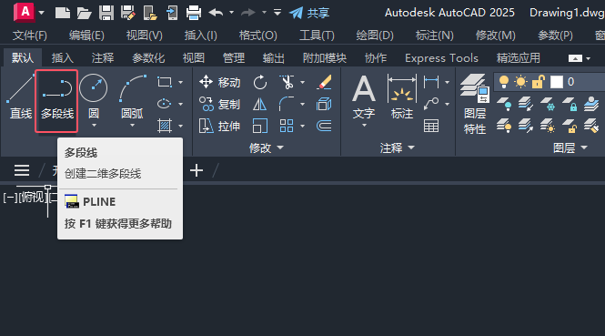Click the Ellipse draw icon

165,104
